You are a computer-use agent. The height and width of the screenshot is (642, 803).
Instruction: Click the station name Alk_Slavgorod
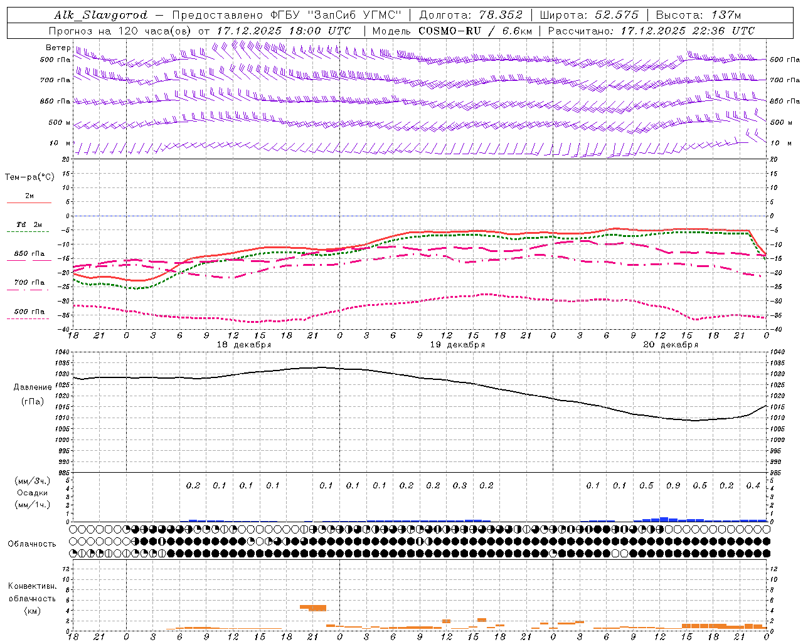(101, 15)
